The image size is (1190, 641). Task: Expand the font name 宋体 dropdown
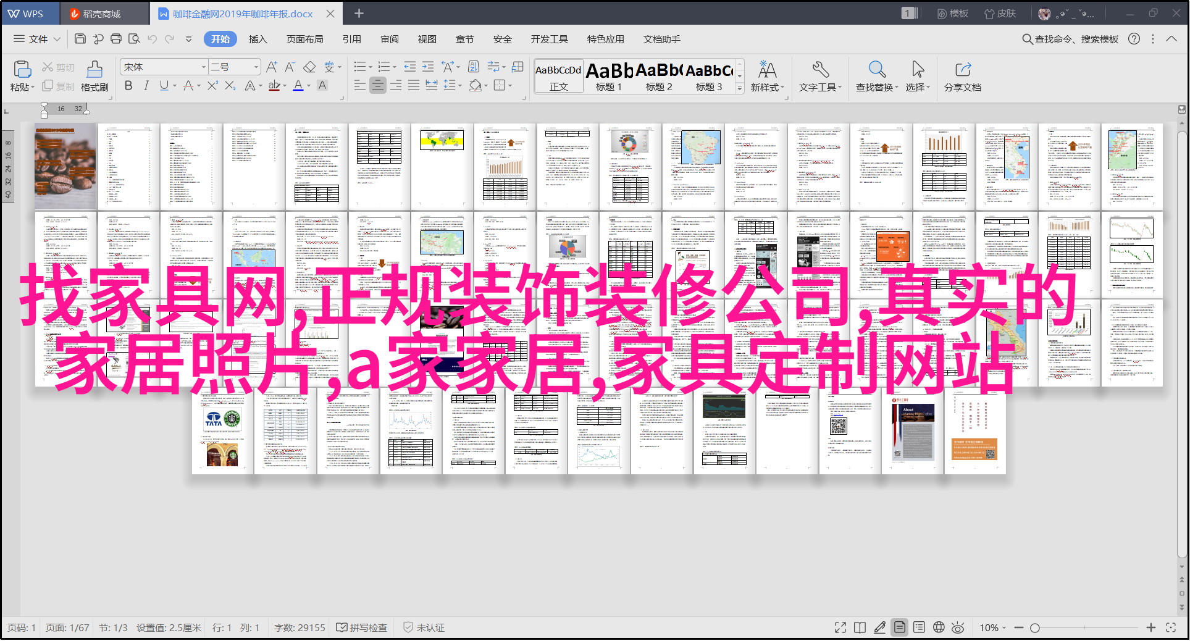[204, 67]
